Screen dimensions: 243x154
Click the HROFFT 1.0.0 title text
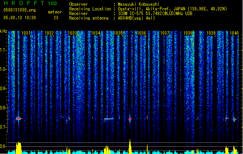pos(30,3)
